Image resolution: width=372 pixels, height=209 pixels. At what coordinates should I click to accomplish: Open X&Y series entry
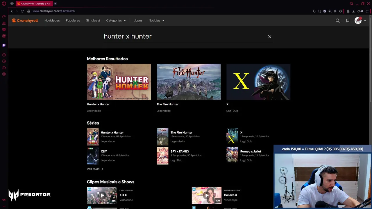119,156
